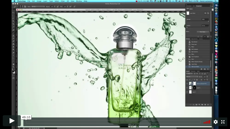Screen dimensions: 230x129
Task: Toggle lock all padlock icon
Action: (x=197, y=80)
